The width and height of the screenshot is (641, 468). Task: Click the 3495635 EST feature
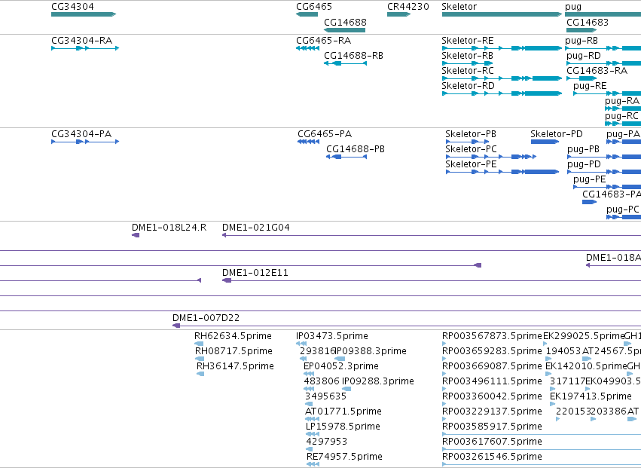click(x=309, y=404)
